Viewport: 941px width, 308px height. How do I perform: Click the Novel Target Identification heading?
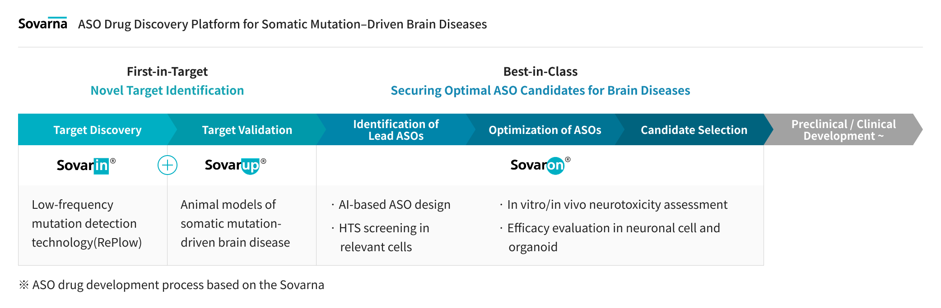[167, 91]
